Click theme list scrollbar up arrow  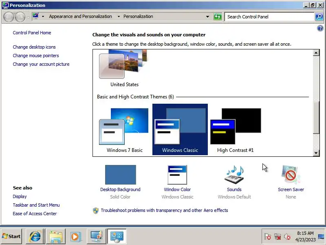316,53
